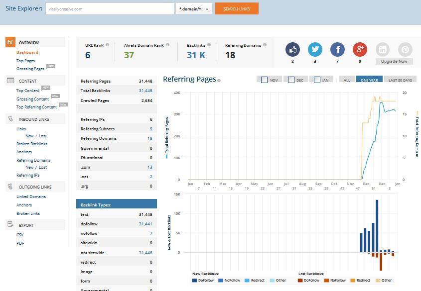The height and width of the screenshot is (291, 421).
Task: Click Lost Redirect legend swatch
Action: coord(353,280)
